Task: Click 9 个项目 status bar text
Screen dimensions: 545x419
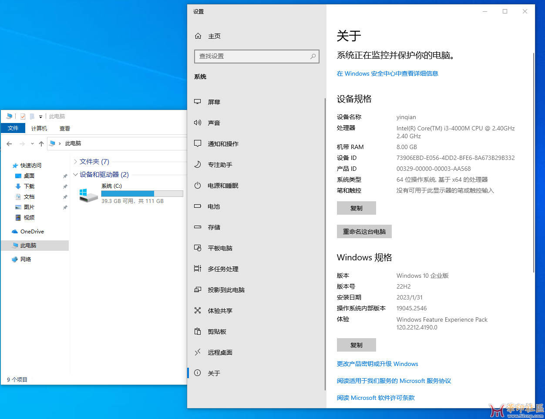Action: coord(17,379)
